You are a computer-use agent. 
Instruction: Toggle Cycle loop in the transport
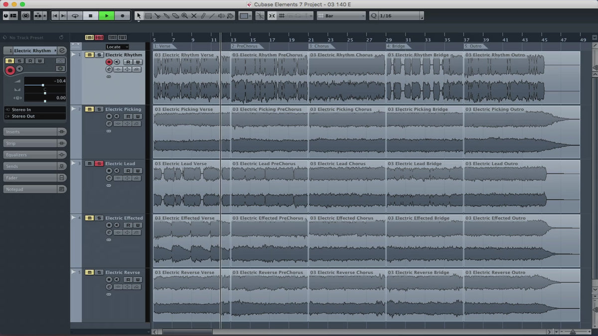click(x=75, y=16)
